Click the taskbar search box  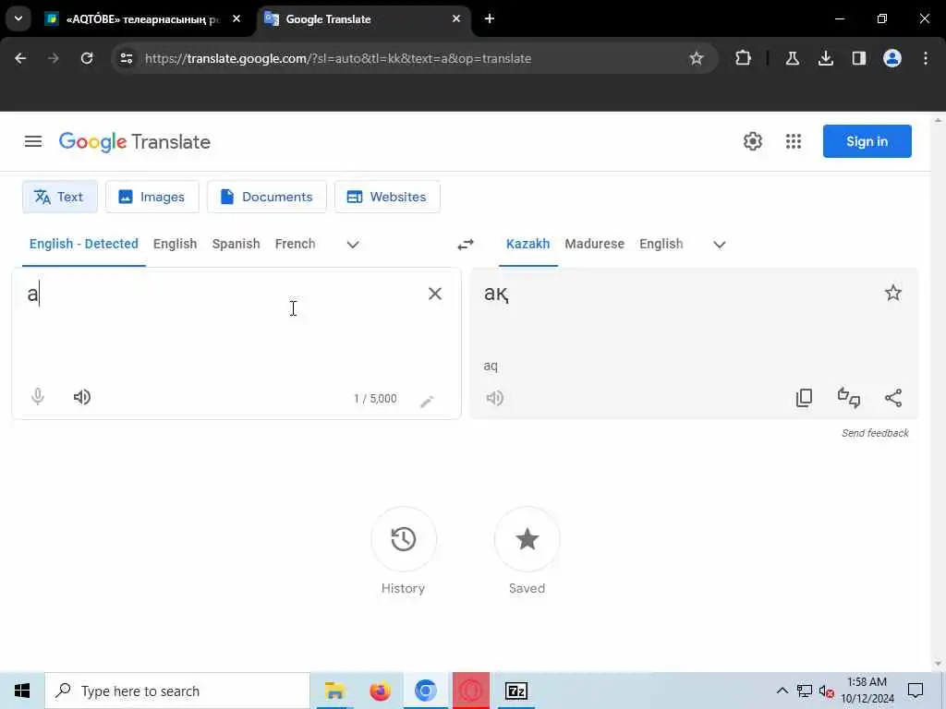(x=177, y=691)
